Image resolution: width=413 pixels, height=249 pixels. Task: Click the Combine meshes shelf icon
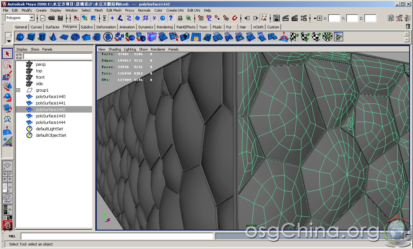pos(108,37)
